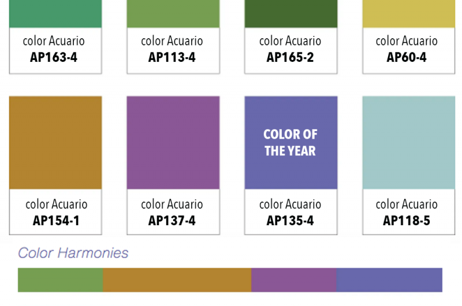Click the purple AP137-4 color swatch

173,143
